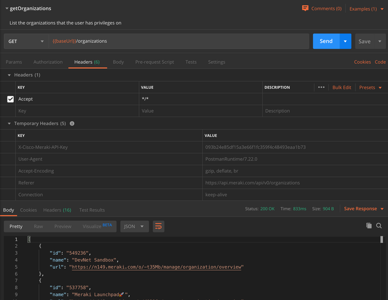388x300 pixels.
Task: Copy response with the copy icon
Action: coord(369,226)
